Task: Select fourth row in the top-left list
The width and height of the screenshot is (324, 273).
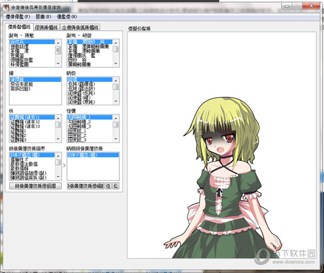Action: 32,56
